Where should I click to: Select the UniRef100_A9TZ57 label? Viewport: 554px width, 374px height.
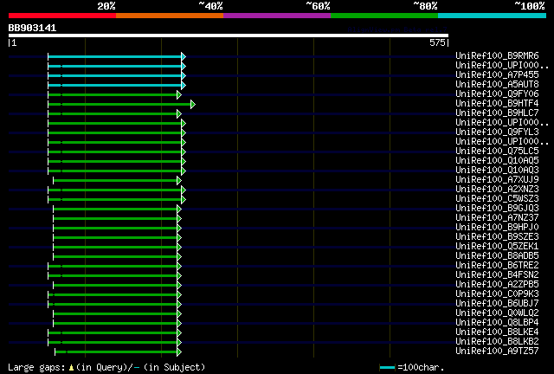point(497,351)
